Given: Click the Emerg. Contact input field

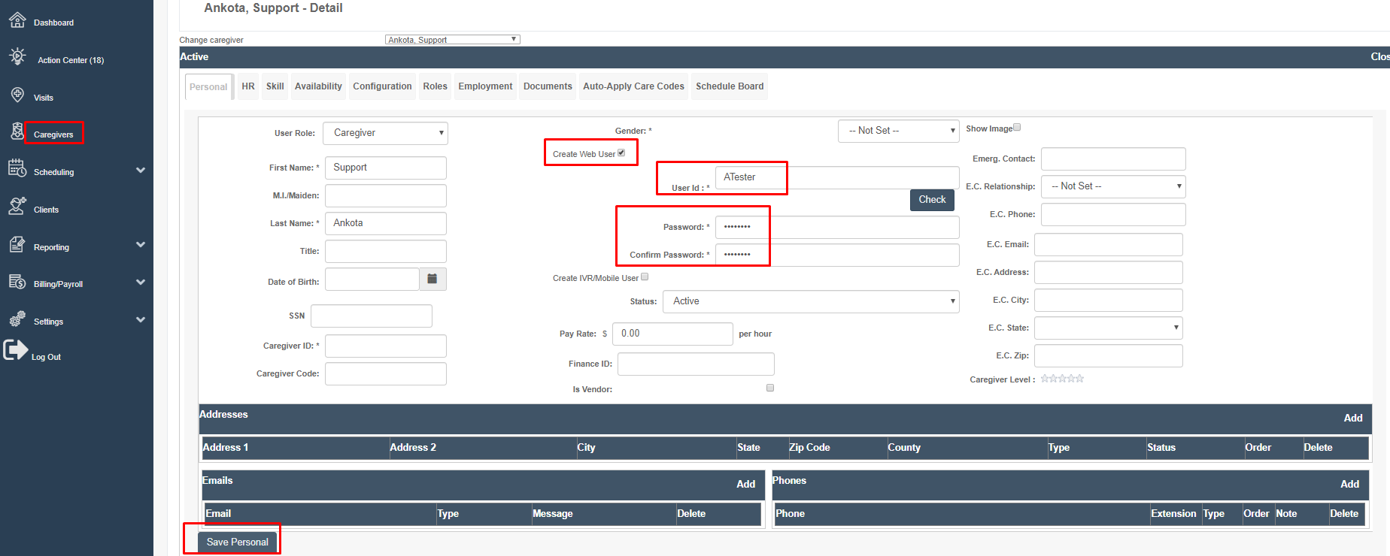Looking at the screenshot, I should 1113,159.
